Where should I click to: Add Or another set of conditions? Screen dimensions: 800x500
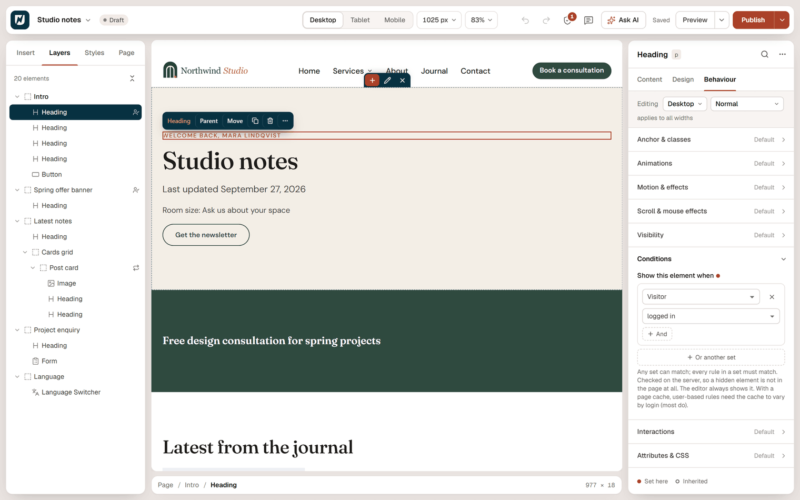pos(711,357)
